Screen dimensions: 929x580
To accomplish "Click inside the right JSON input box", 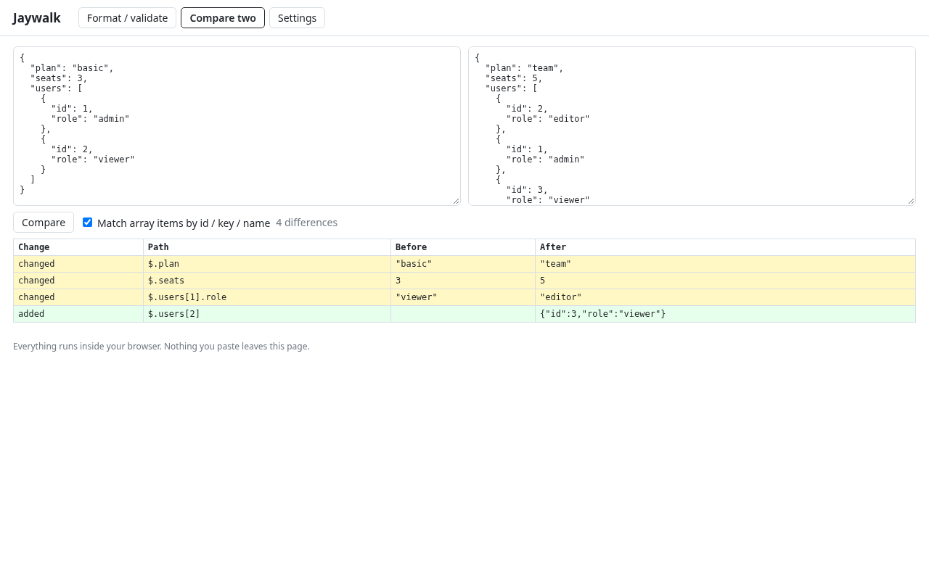I will click(x=692, y=126).
